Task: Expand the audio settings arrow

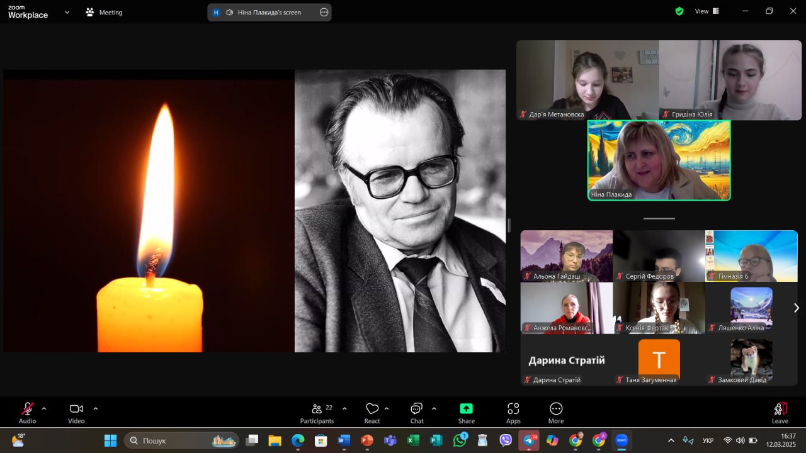Action: (x=44, y=408)
